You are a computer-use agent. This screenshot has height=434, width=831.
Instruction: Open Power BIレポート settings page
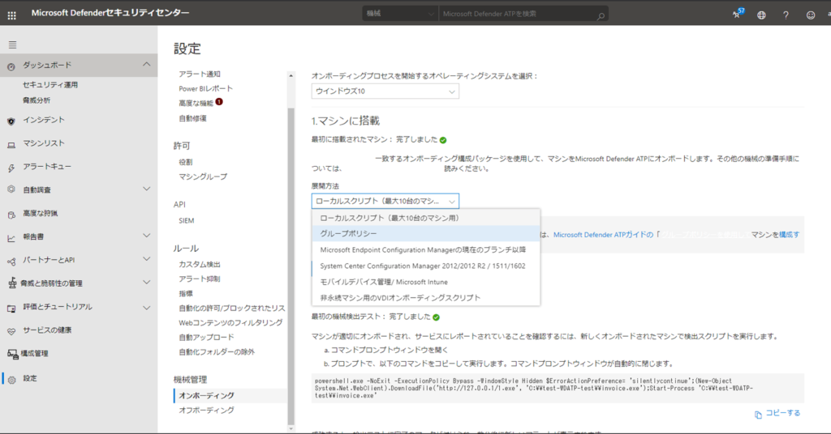(205, 88)
